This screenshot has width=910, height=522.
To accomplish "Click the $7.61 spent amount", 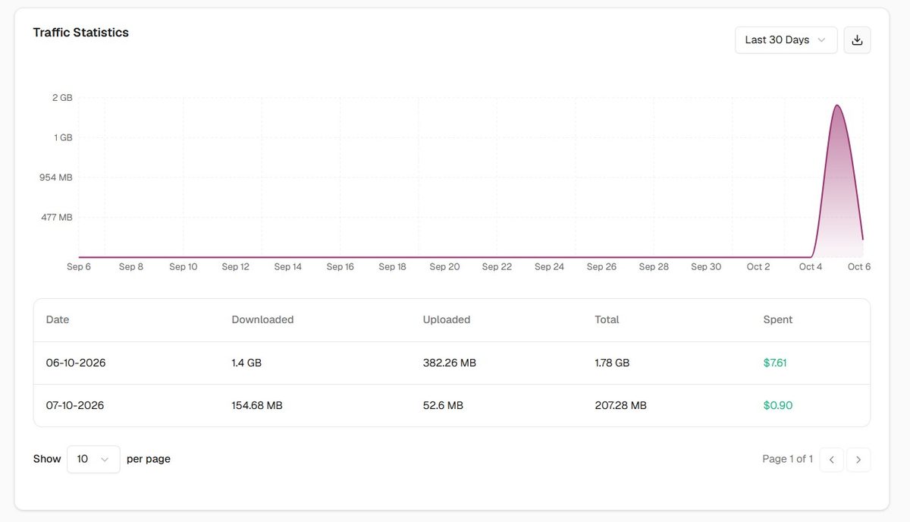I will click(x=775, y=363).
